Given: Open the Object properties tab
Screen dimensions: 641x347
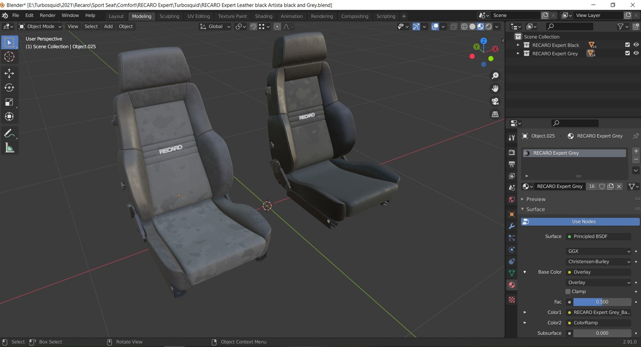Looking at the screenshot, I should click(511, 214).
